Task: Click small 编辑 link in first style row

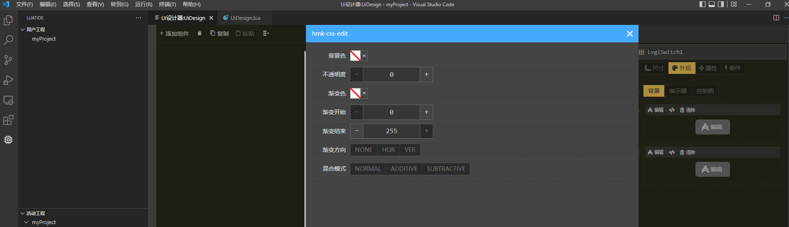Action: pyautogui.click(x=656, y=110)
